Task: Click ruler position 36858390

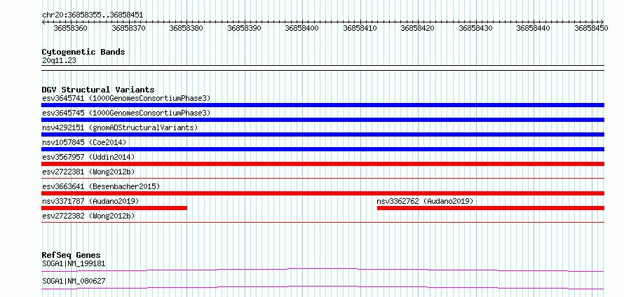Action: pos(245,28)
